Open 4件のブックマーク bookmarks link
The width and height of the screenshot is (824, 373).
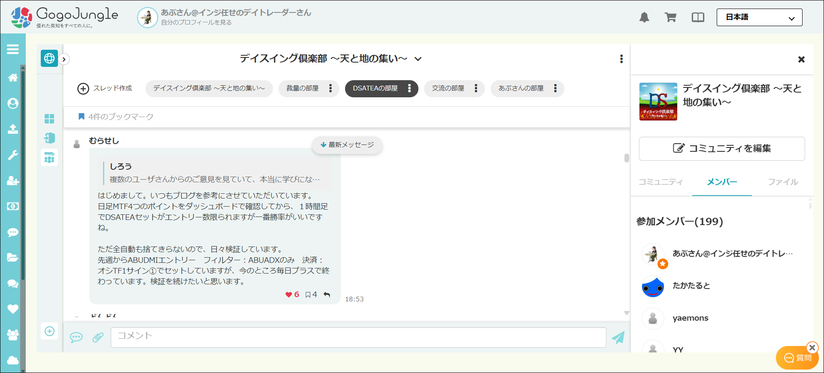click(116, 117)
